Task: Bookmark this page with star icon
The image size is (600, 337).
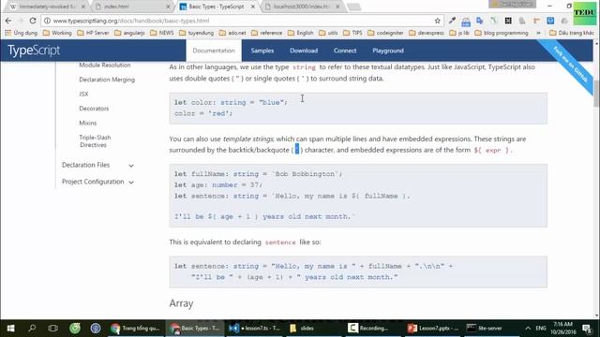Action: tap(438, 21)
